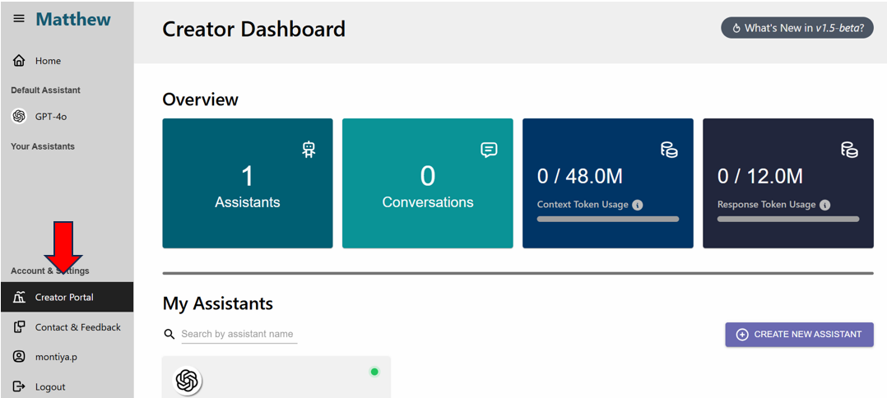Open the Creator Portal menu item

[66, 298]
